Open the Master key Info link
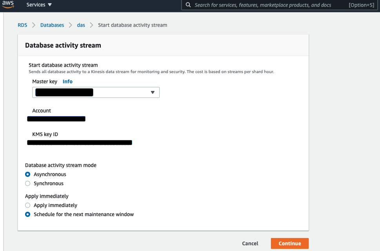 tap(67, 82)
